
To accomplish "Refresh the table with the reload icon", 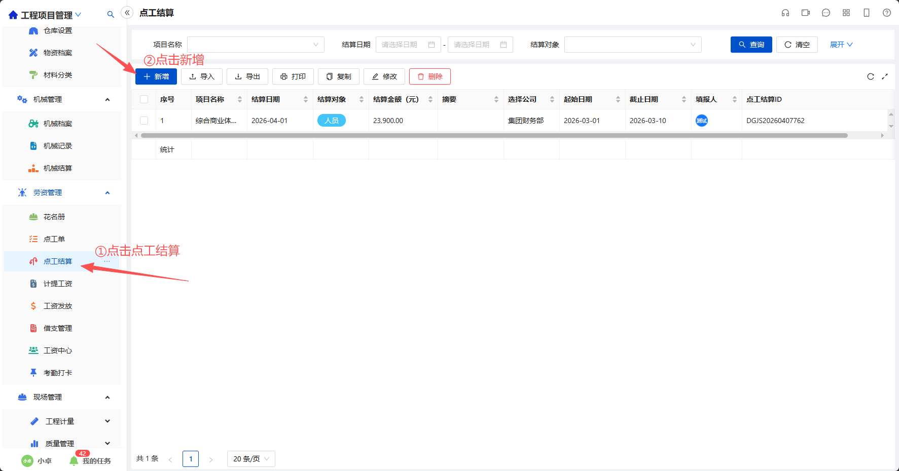I will 871,76.
